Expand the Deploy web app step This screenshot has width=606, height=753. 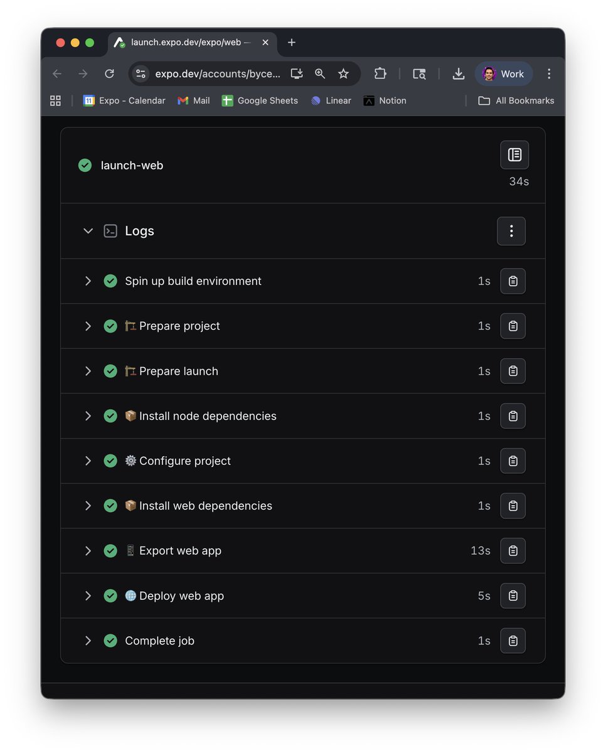coord(88,596)
